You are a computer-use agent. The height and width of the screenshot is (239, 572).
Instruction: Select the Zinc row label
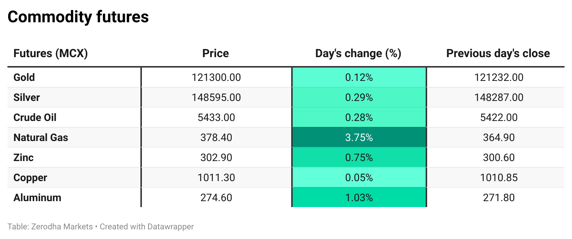[x=23, y=158]
